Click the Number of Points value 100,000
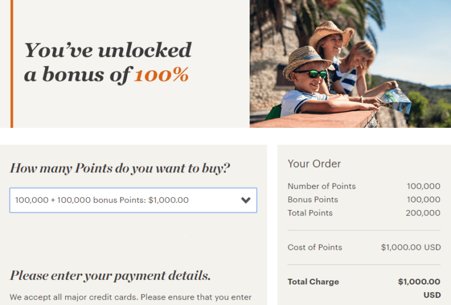Viewport: 451px width, 305px height. (x=423, y=187)
